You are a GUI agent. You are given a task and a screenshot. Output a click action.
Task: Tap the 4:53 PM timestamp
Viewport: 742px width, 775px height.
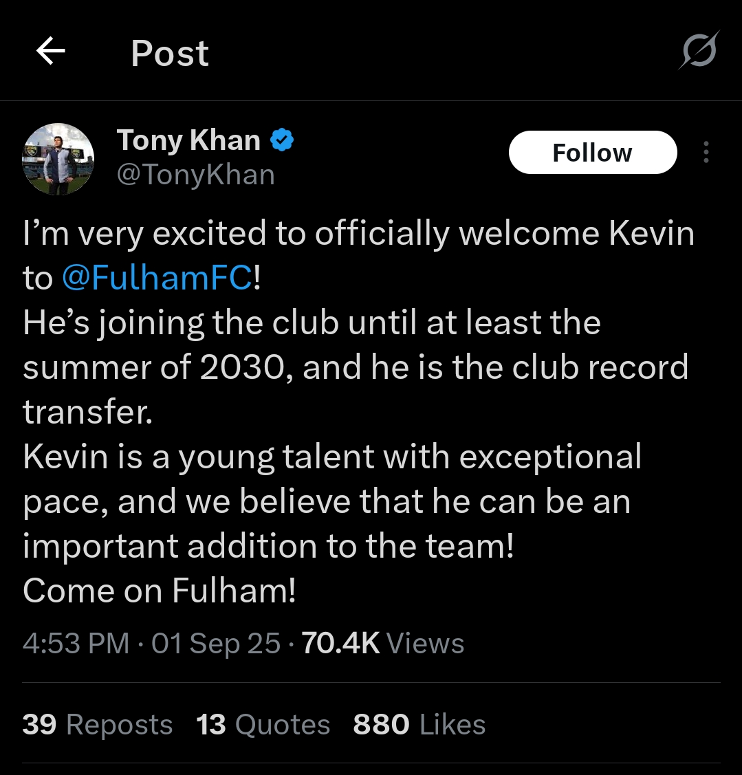tap(76, 644)
